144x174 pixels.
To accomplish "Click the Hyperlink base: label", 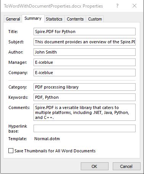I will pos(18,128).
